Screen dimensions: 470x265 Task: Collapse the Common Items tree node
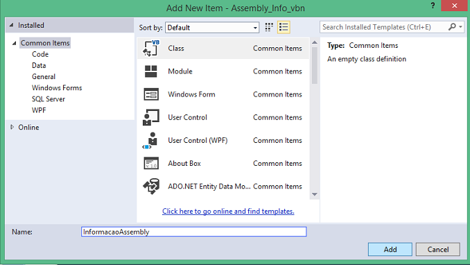[14, 43]
